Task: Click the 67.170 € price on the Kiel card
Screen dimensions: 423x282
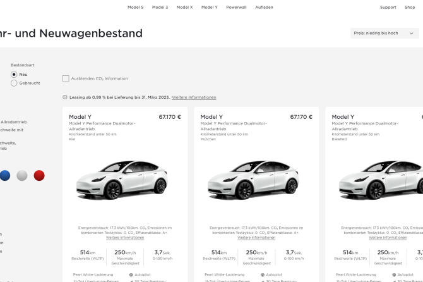Action: (170, 117)
